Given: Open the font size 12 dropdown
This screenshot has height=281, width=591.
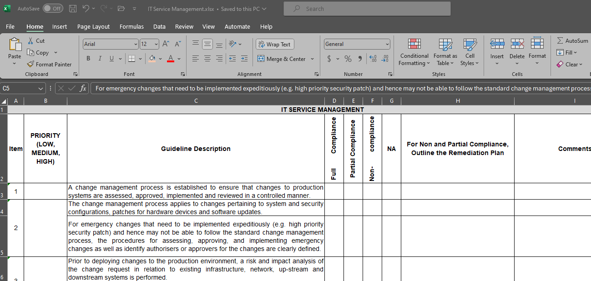Looking at the screenshot, I should point(157,44).
